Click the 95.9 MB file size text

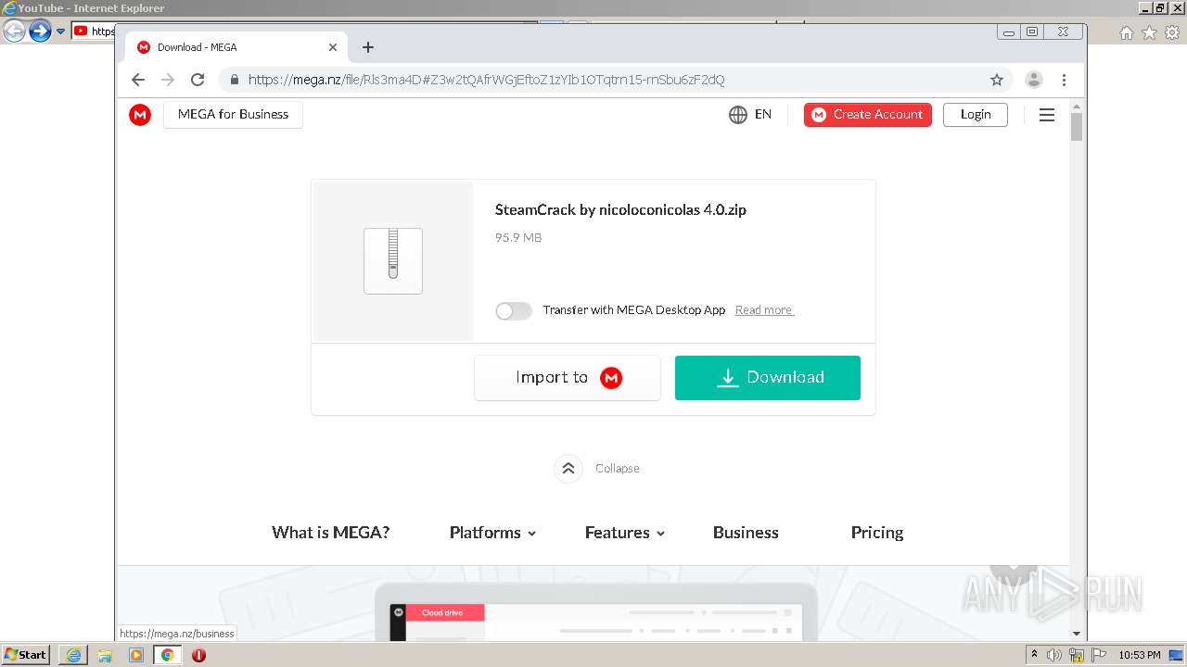coord(518,238)
